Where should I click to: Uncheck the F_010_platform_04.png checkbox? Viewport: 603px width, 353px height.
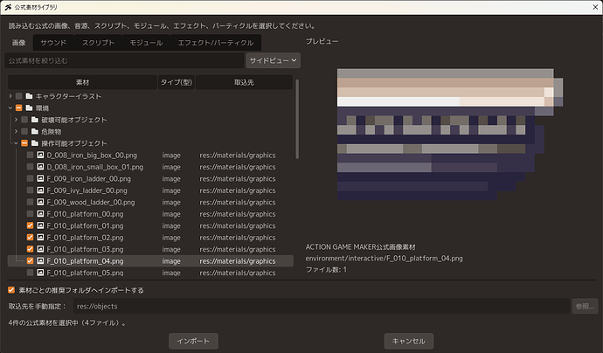[x=30, y=260]
